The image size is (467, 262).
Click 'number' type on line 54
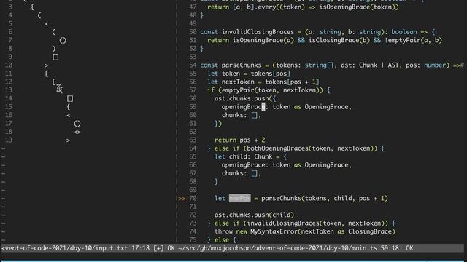(435, 65)
